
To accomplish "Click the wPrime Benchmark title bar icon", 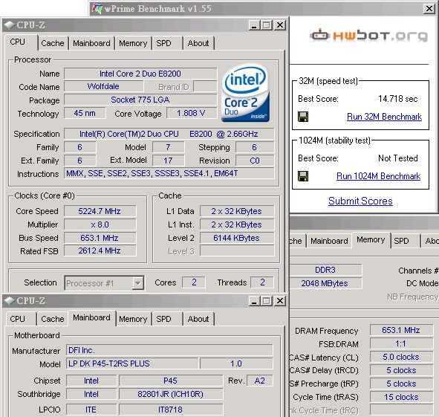I will click(x=97, y=8).
